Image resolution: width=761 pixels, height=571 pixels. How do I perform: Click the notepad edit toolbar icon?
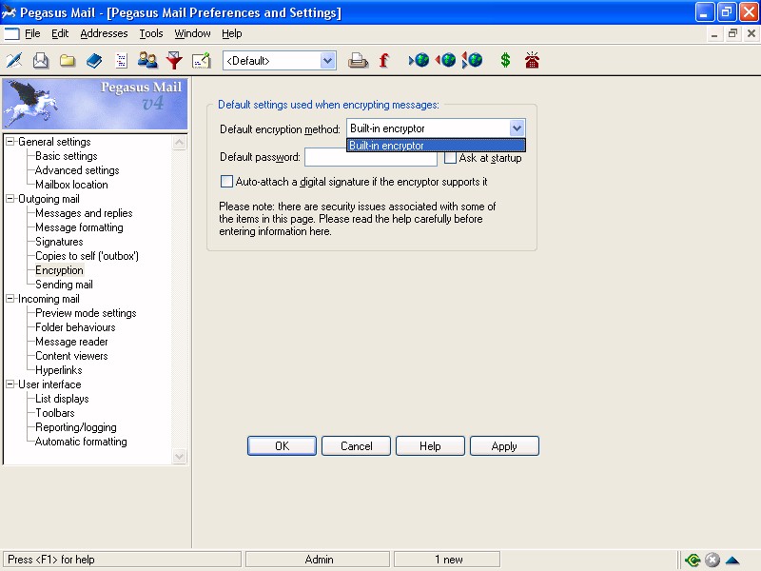(201, 61)
